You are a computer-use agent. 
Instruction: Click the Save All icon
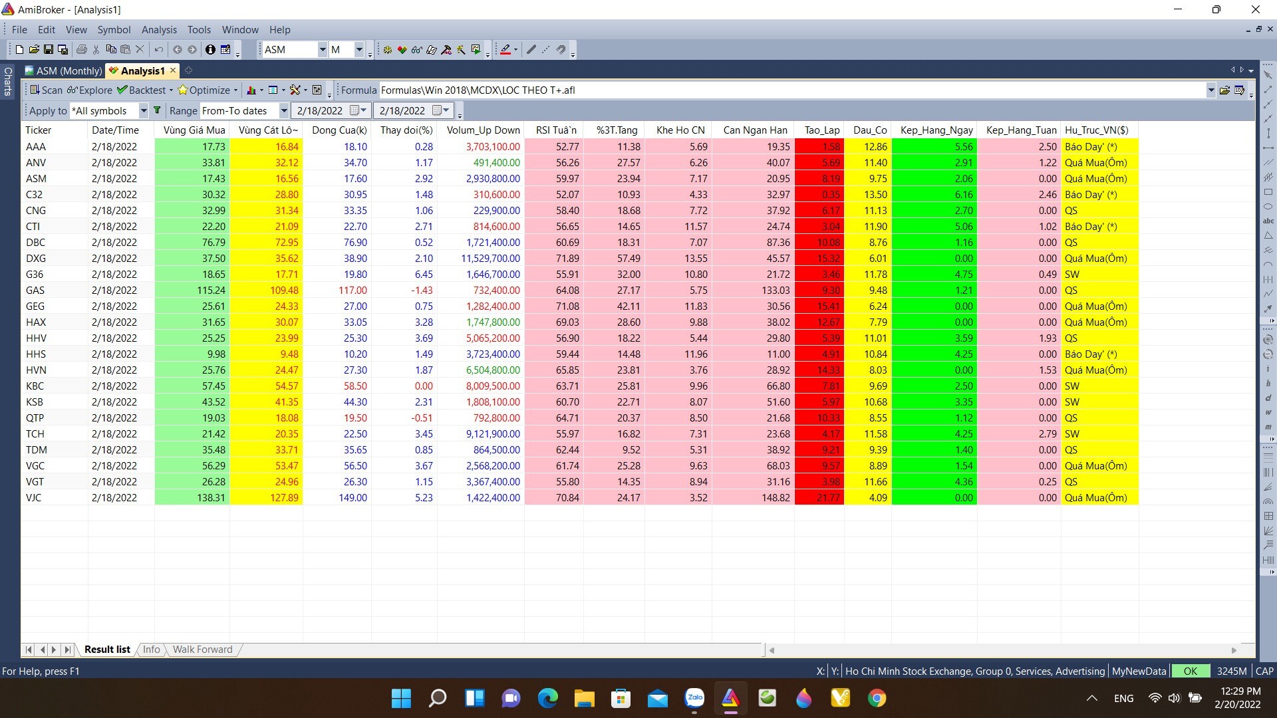(x=63, y=49)
